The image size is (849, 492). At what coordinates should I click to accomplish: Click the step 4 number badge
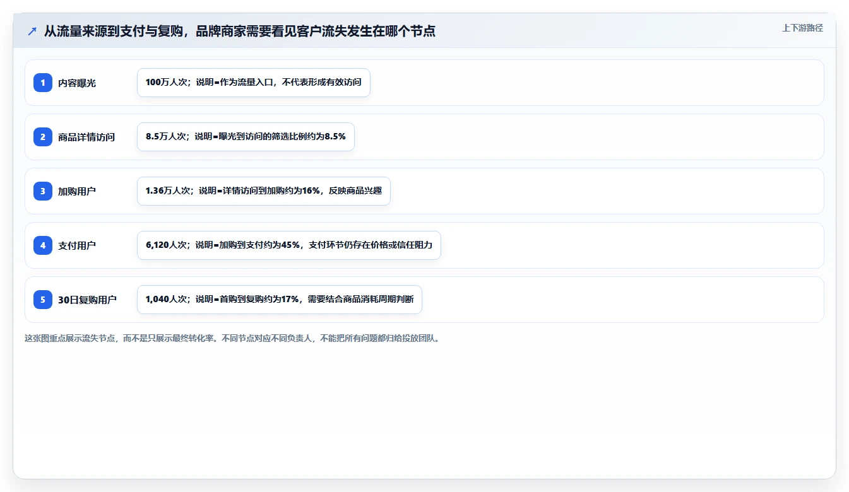[x=43, y=245]
